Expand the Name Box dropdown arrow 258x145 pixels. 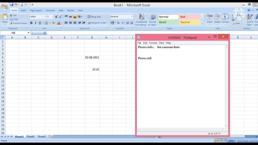[28, 33]
